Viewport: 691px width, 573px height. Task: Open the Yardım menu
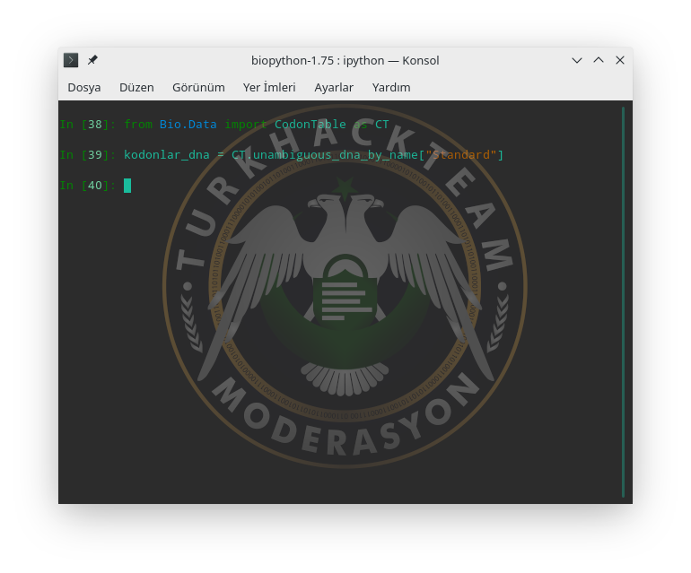click(x=391, y=87)
